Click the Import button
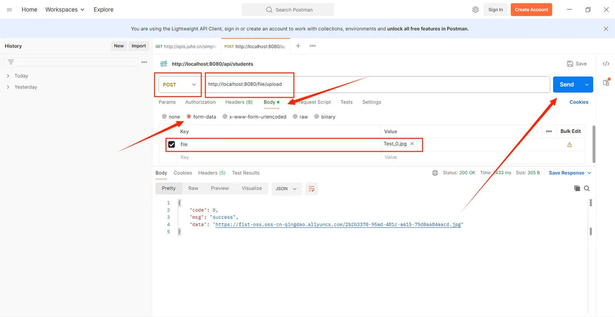The image size is (615, 317). (x=139, y=46)
